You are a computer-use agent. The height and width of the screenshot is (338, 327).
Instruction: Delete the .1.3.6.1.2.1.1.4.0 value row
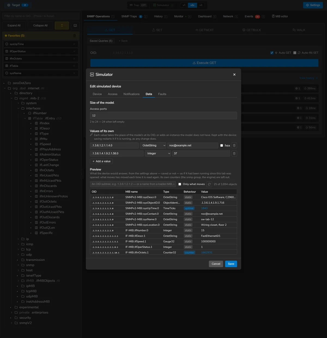[234, 146]
